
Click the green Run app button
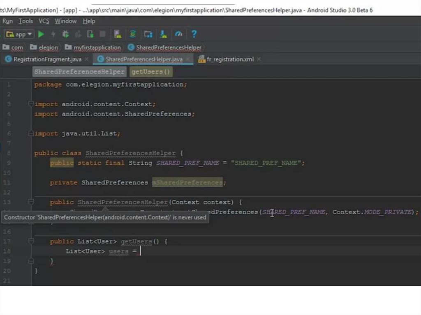click(x=41, y=34)
